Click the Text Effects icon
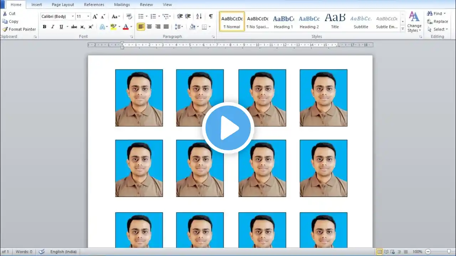The image size is (456, 256). tap(102, 27)
